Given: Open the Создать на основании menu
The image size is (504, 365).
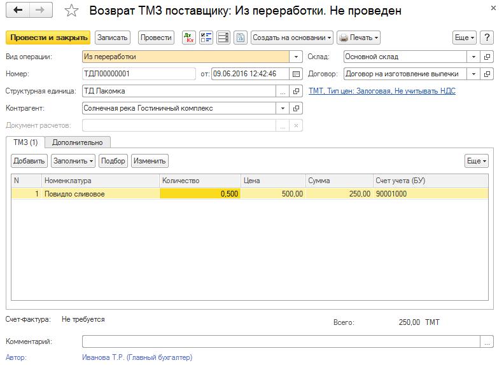Looking at the screenshot, I should 292,38.
